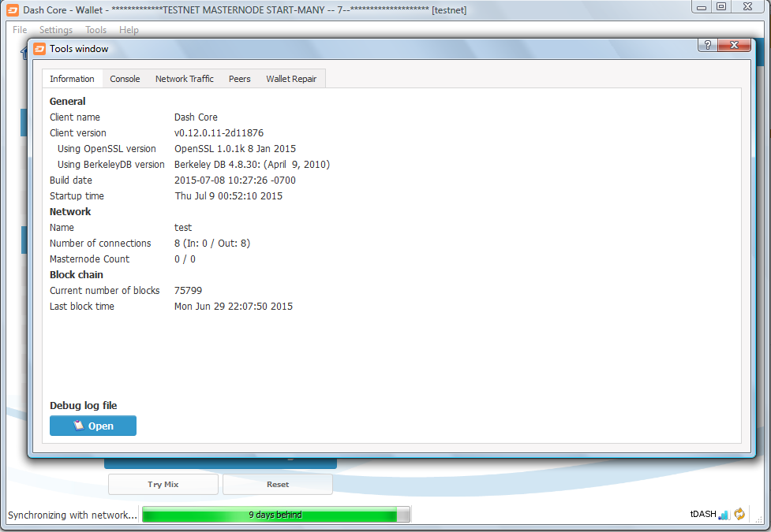
Task: Click the Startup time label
Action: pos(77,195)
